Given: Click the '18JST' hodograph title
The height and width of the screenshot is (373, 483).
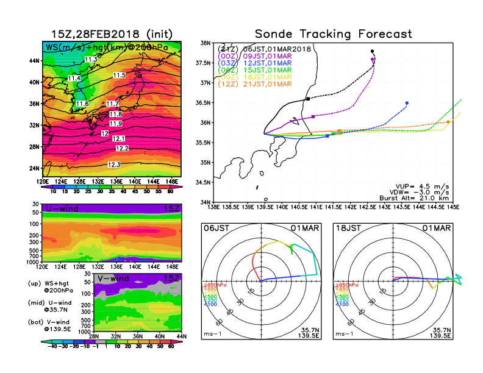Looking at the screenshot, I should [348, 228].
